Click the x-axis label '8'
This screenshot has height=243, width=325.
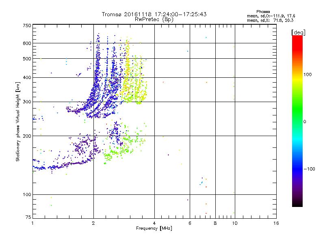215,223
